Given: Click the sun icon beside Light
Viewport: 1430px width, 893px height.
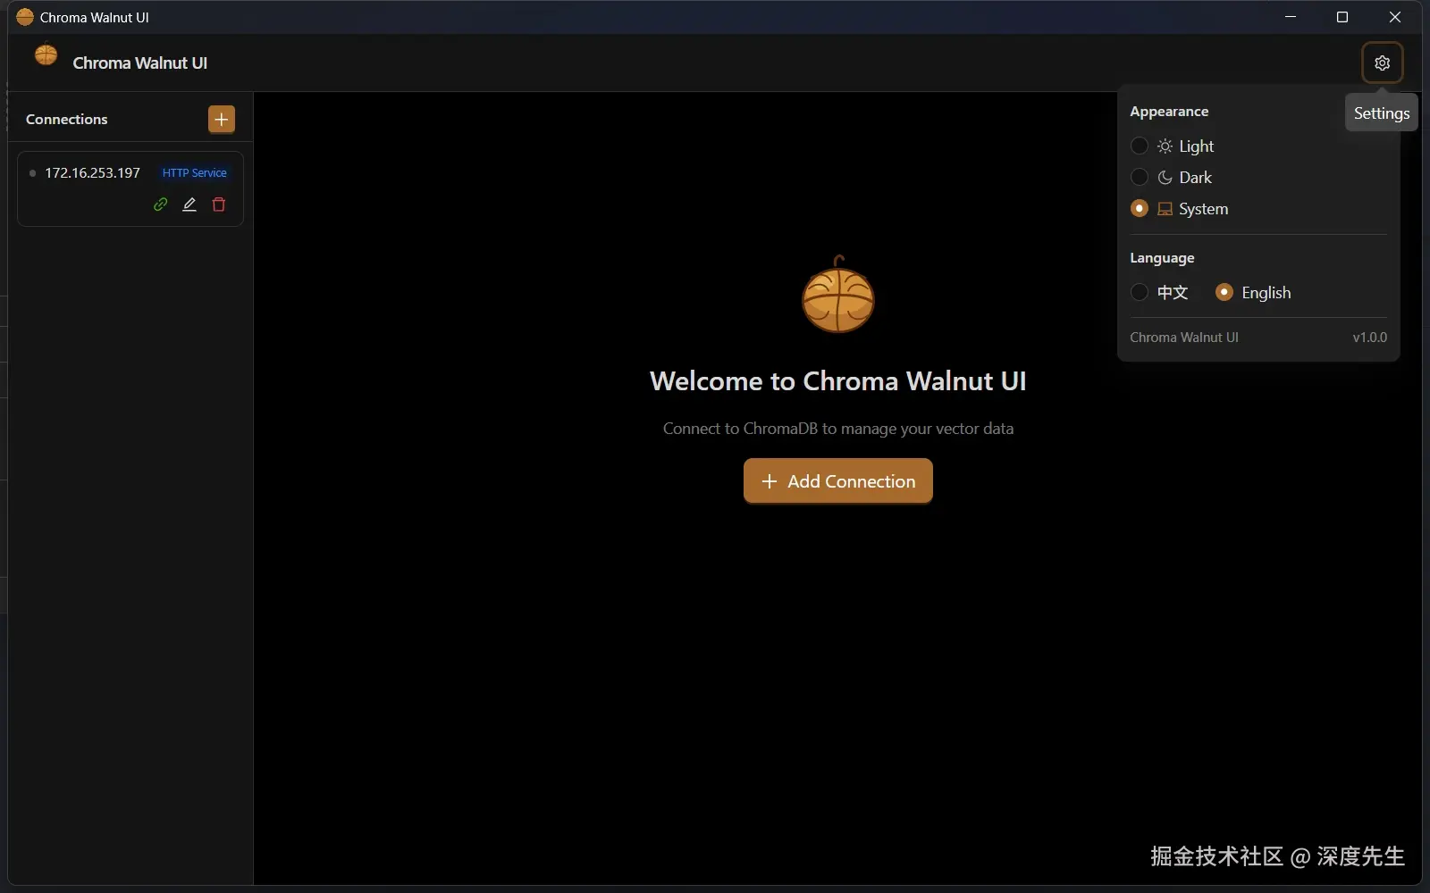Looking at the screenshot, I should [1165, 146].
